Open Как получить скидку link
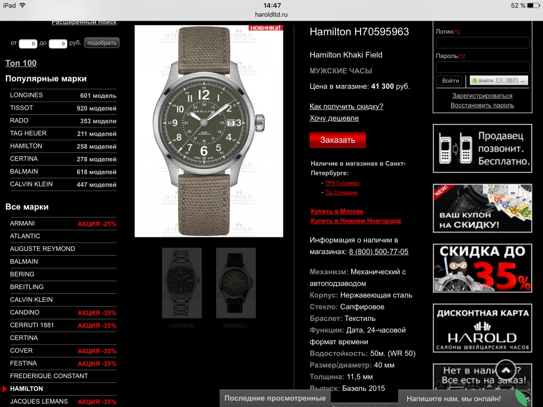The width and height of the screenshot is (543, 407). tap(346, 106)
